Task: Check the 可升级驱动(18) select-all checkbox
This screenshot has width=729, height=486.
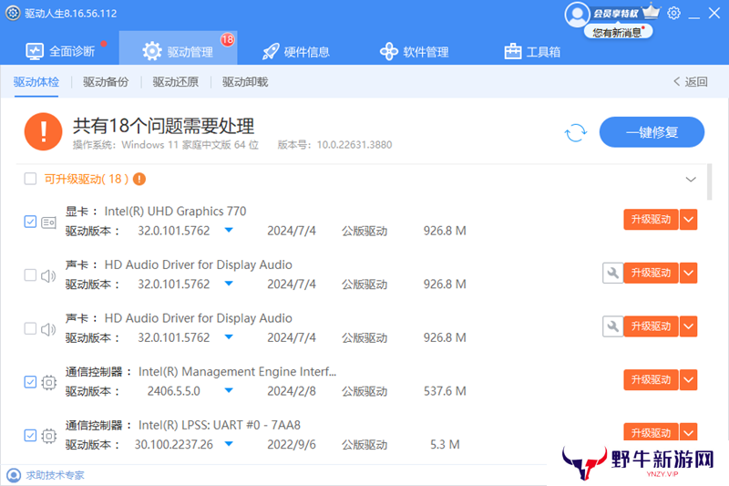Action: 30,179
